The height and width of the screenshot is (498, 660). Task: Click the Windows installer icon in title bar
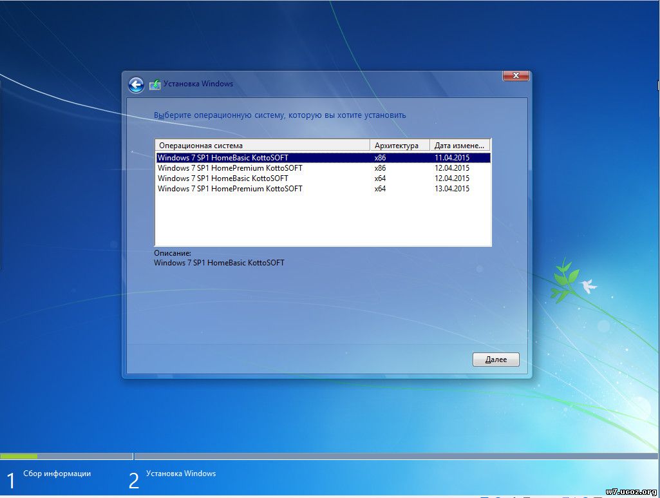155,84
